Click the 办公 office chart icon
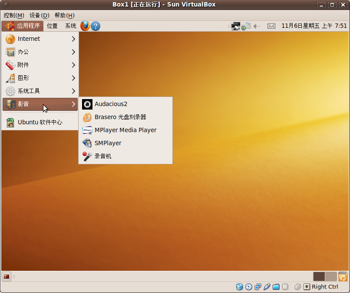This screenshot has height=293, width=350. pos(10,52)
